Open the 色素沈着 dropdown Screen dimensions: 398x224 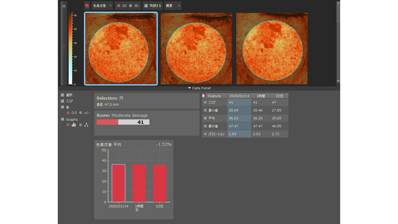click(x=102, y=6)
